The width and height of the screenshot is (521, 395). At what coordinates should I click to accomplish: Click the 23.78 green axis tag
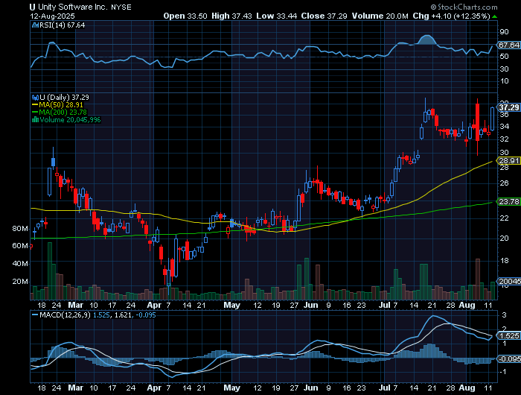click(x=508, y=201)
